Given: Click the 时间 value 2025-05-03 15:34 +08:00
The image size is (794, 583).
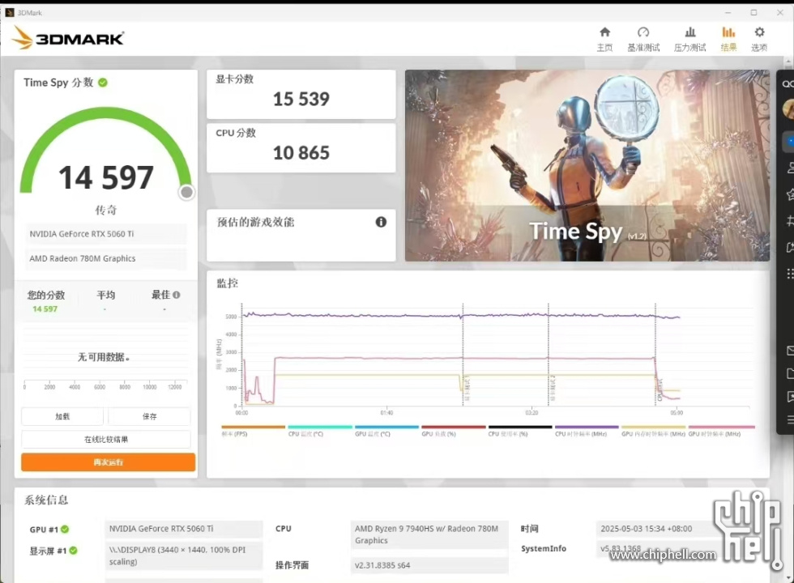Looking at the screenshot, I should [647, 528].
